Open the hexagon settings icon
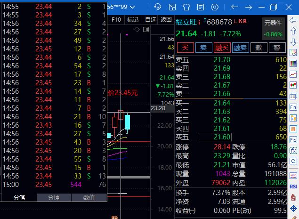Screen dimensions: 299x219 215,7
